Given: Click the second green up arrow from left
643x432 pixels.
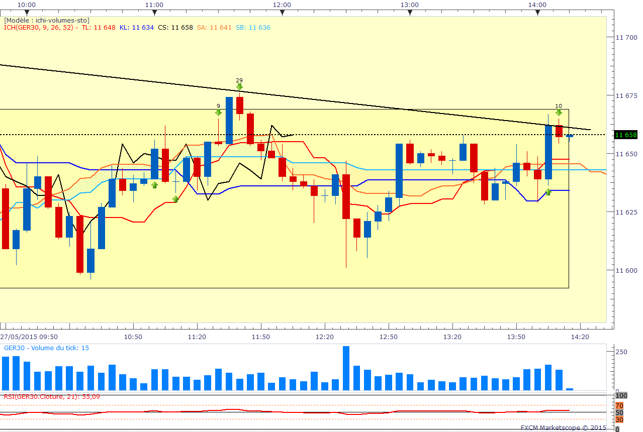Looking at the screenshot, I should coord(175,199).
